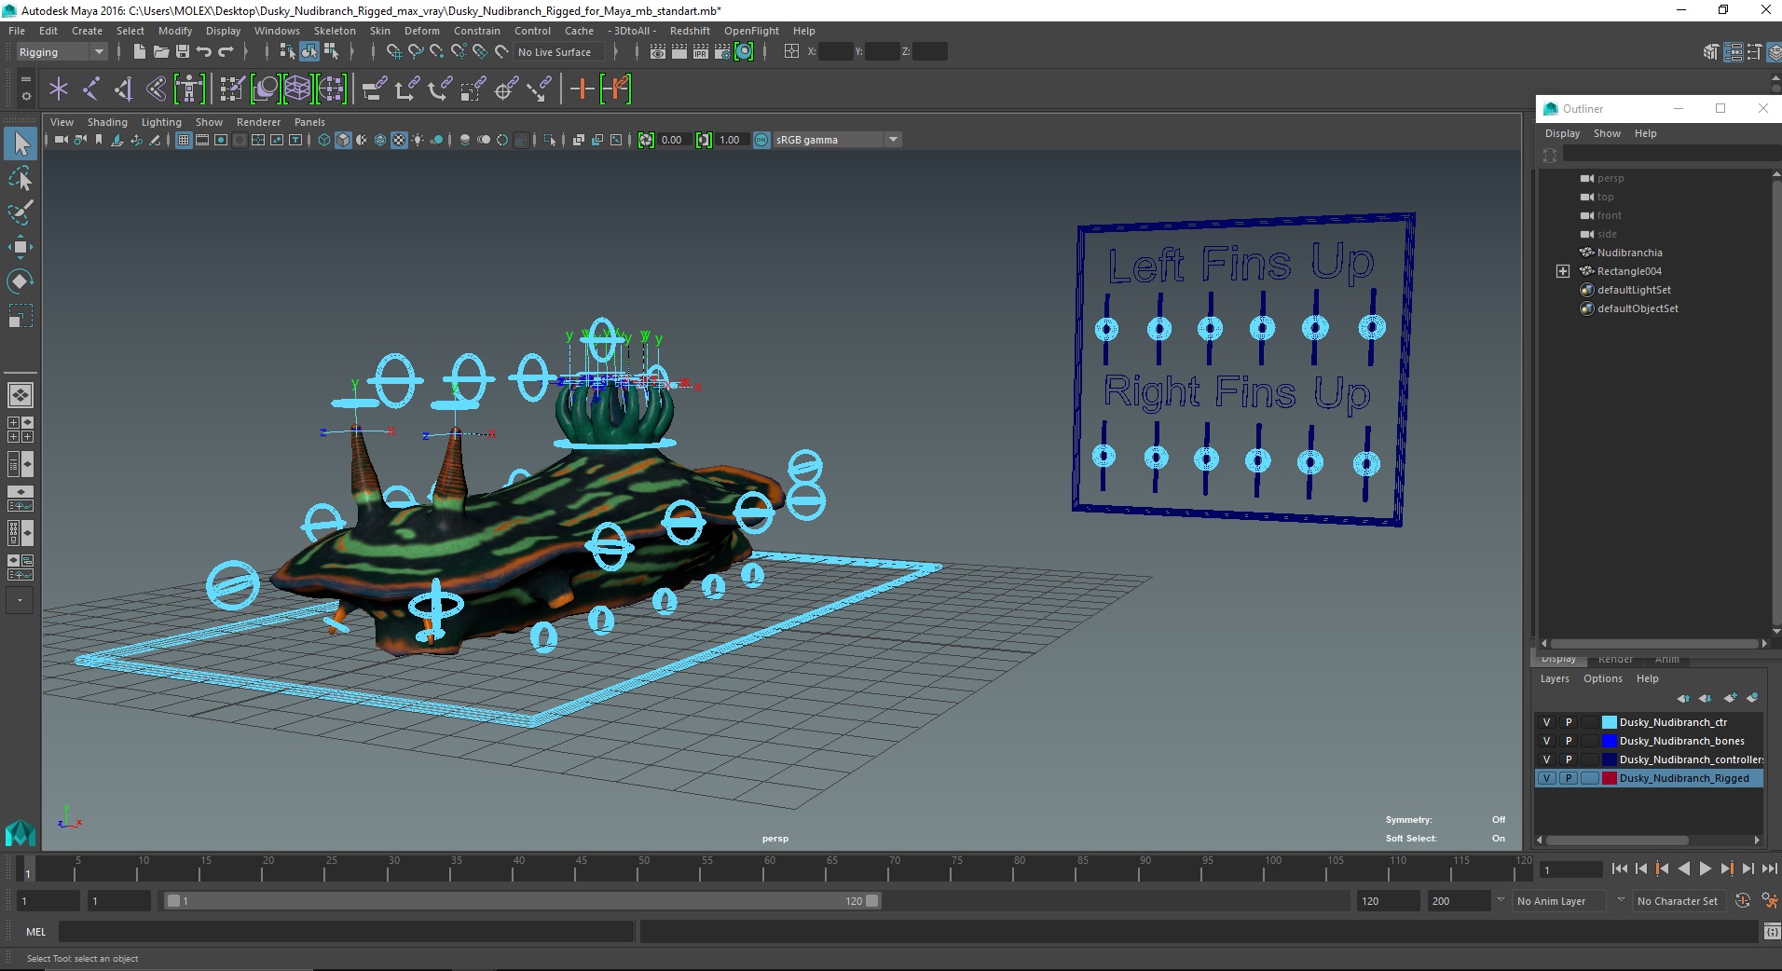Click the Redo arrow icon
1782x971 pixels.
(226, 52)
